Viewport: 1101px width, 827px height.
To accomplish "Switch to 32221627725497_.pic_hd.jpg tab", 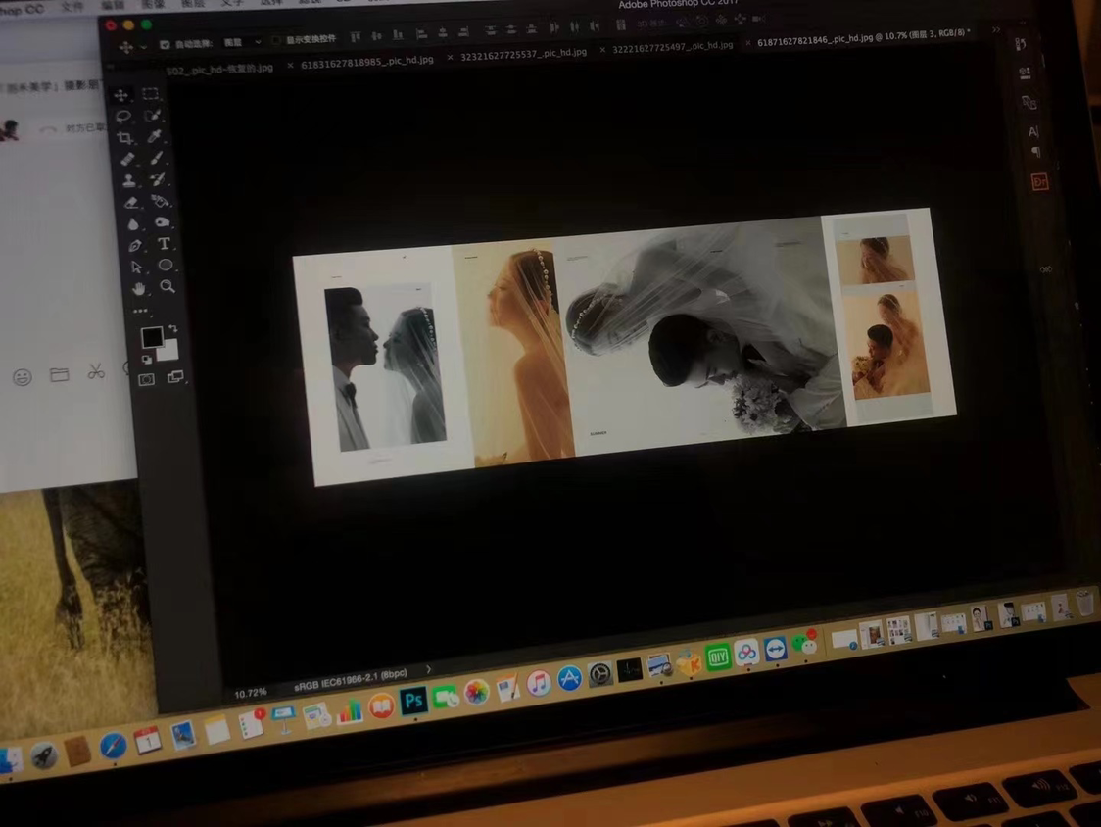I will coord(673,47).
